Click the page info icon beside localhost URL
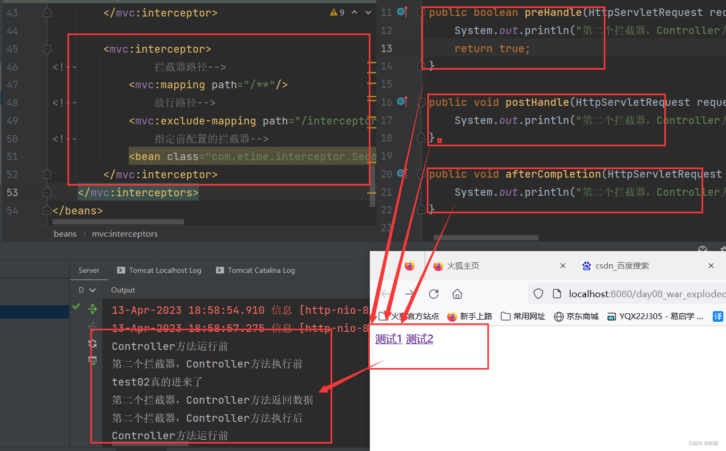 click(557, 294)
